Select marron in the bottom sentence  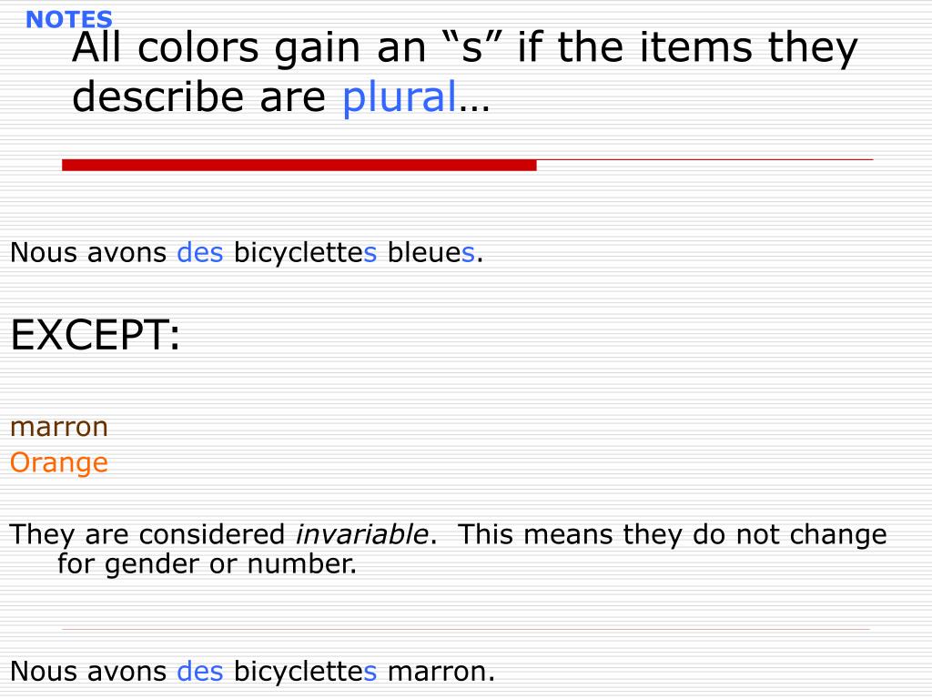point(437,672)
